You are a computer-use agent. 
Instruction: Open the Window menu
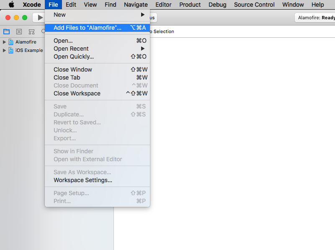pyautogui.click(x=293, y=5)
